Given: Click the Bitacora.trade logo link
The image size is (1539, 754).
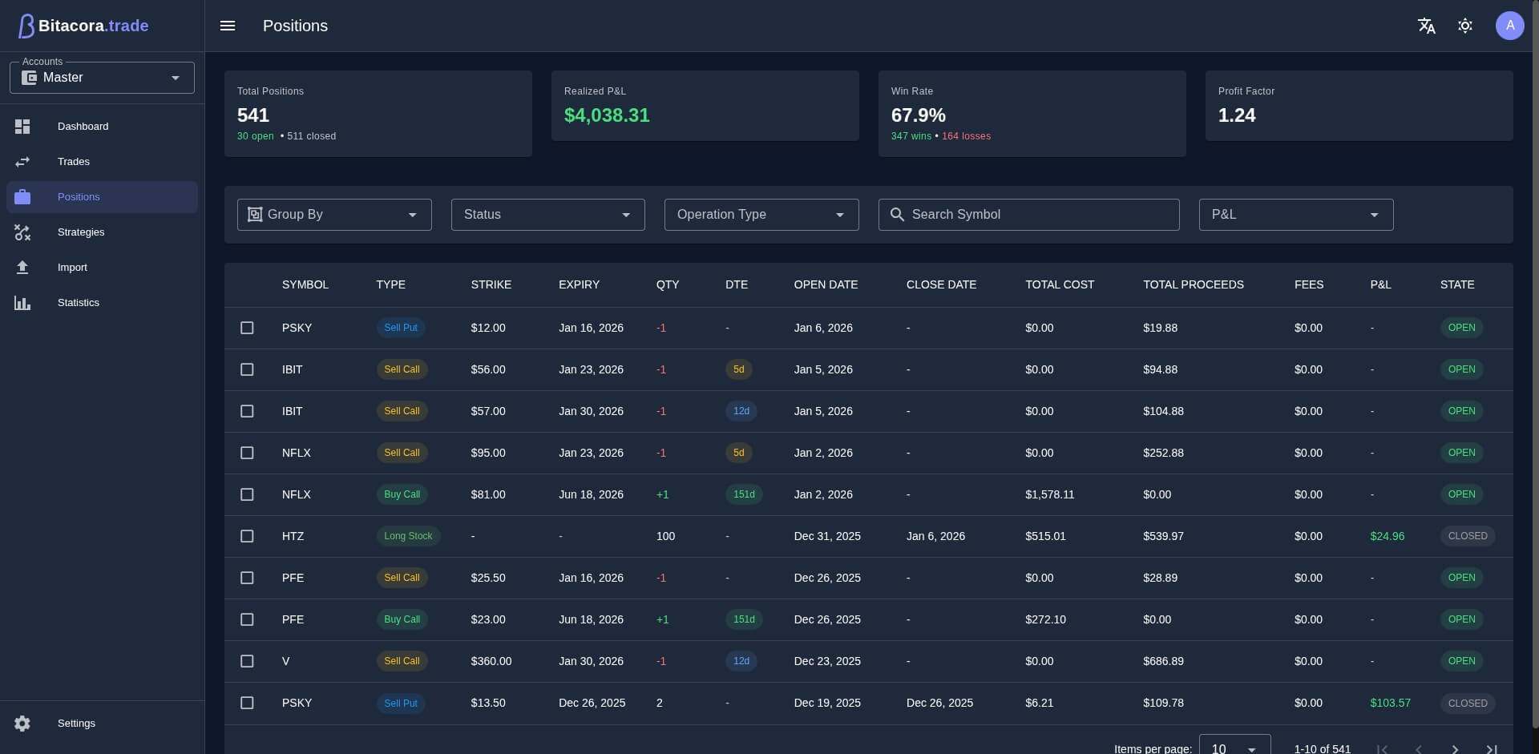Looking at the screenshot, I should pos(83,26).
